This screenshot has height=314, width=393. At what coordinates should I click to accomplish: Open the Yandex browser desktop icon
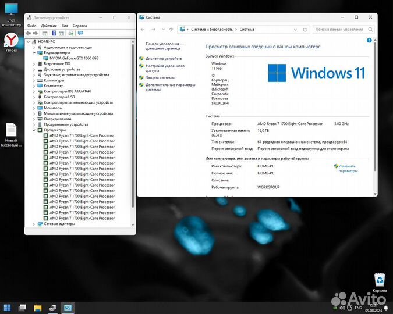click(10, 42)
